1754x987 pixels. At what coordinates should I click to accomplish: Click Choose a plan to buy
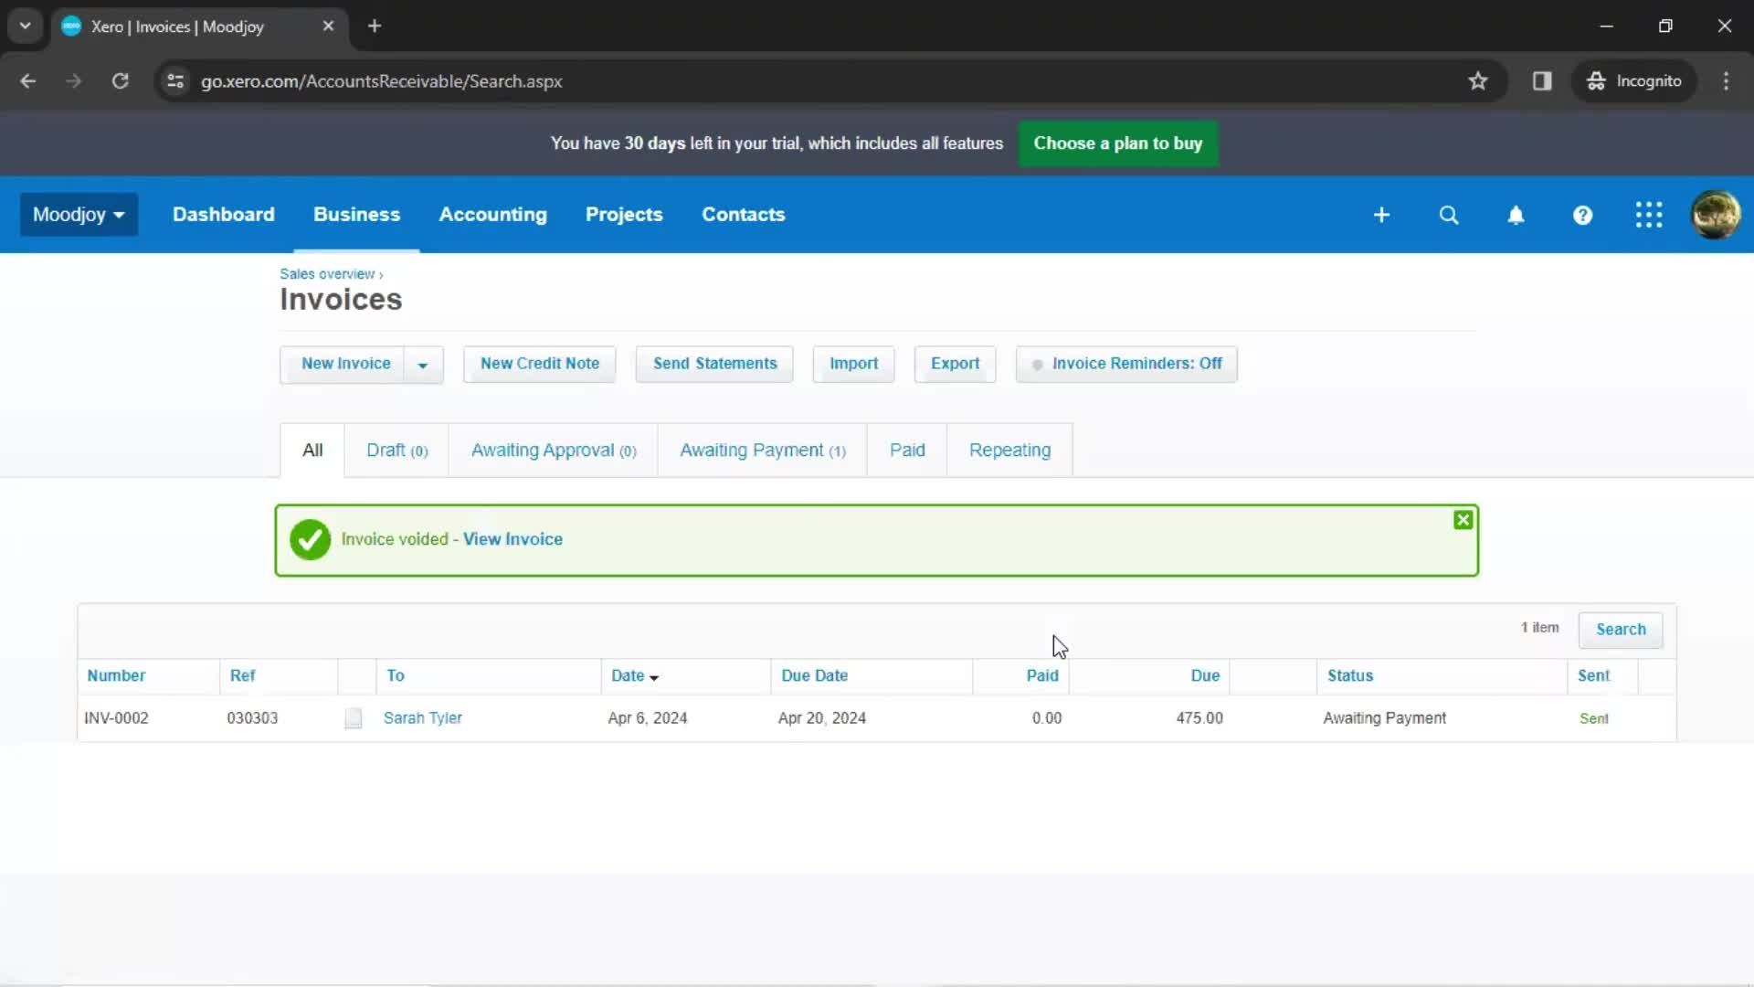tap(1117, 143)
